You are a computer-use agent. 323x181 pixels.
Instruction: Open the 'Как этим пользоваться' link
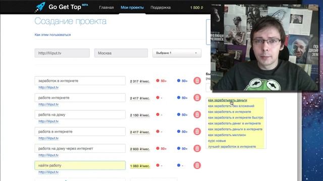52,35
